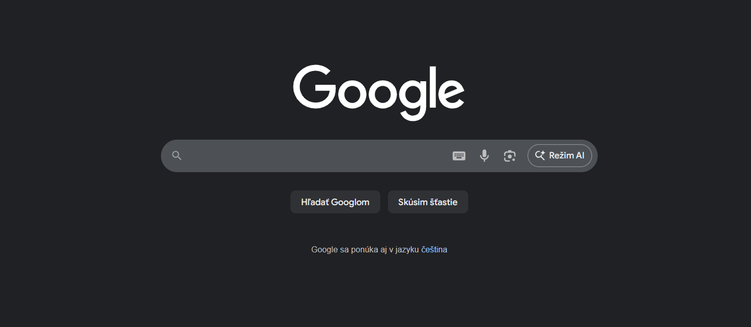Screen dimensions: 751x327
Task: Click the sparkle search icon in Režim AI
Action: tap(540, 156)
